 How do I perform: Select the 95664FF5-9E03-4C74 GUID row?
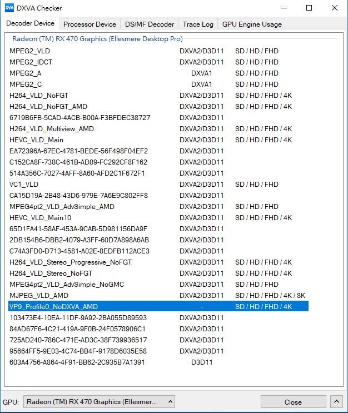(158, 351)
